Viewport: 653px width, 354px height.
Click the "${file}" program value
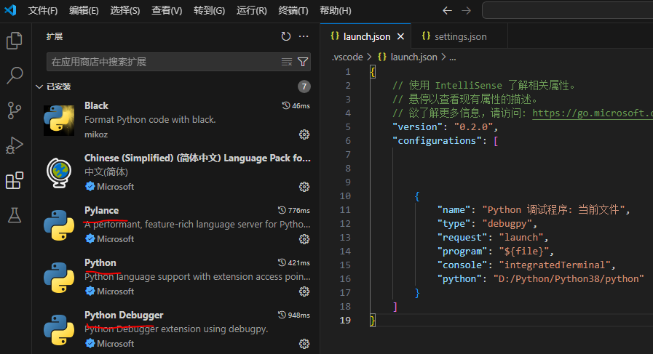pos(524,252)
